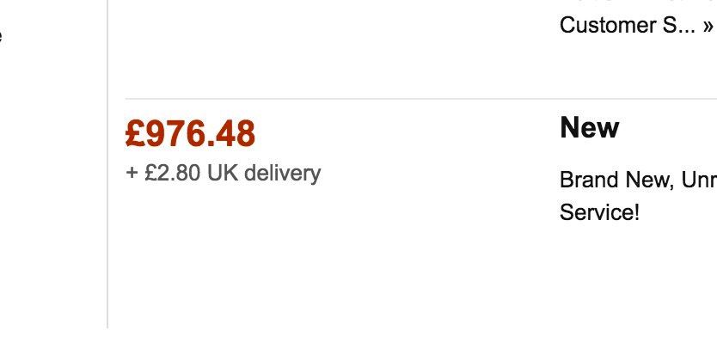The image size is (717, 361).
Task: Click the plus sign before £2.80
Action: (x=132, y=174)
